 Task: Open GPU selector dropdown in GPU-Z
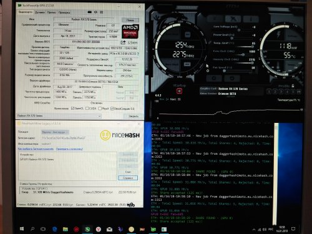59,115
